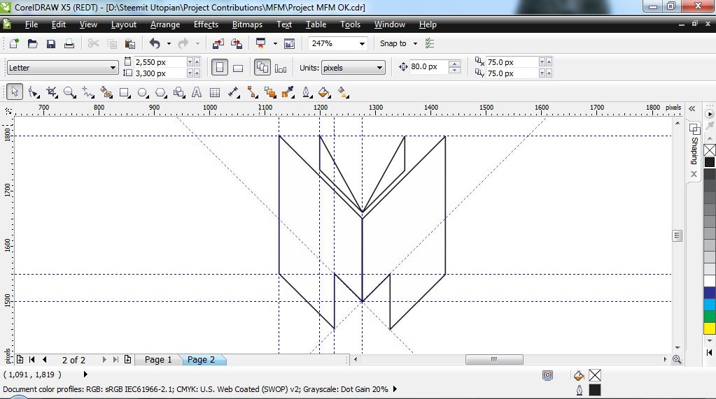This screenshot has width=716, height=399.
Task: Click the Import icon
Action: pyautogui.click(x=218, y=43)
